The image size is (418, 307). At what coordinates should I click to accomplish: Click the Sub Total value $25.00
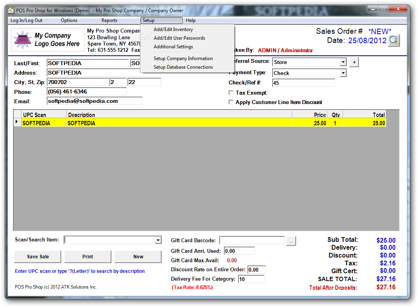[386, 240]
